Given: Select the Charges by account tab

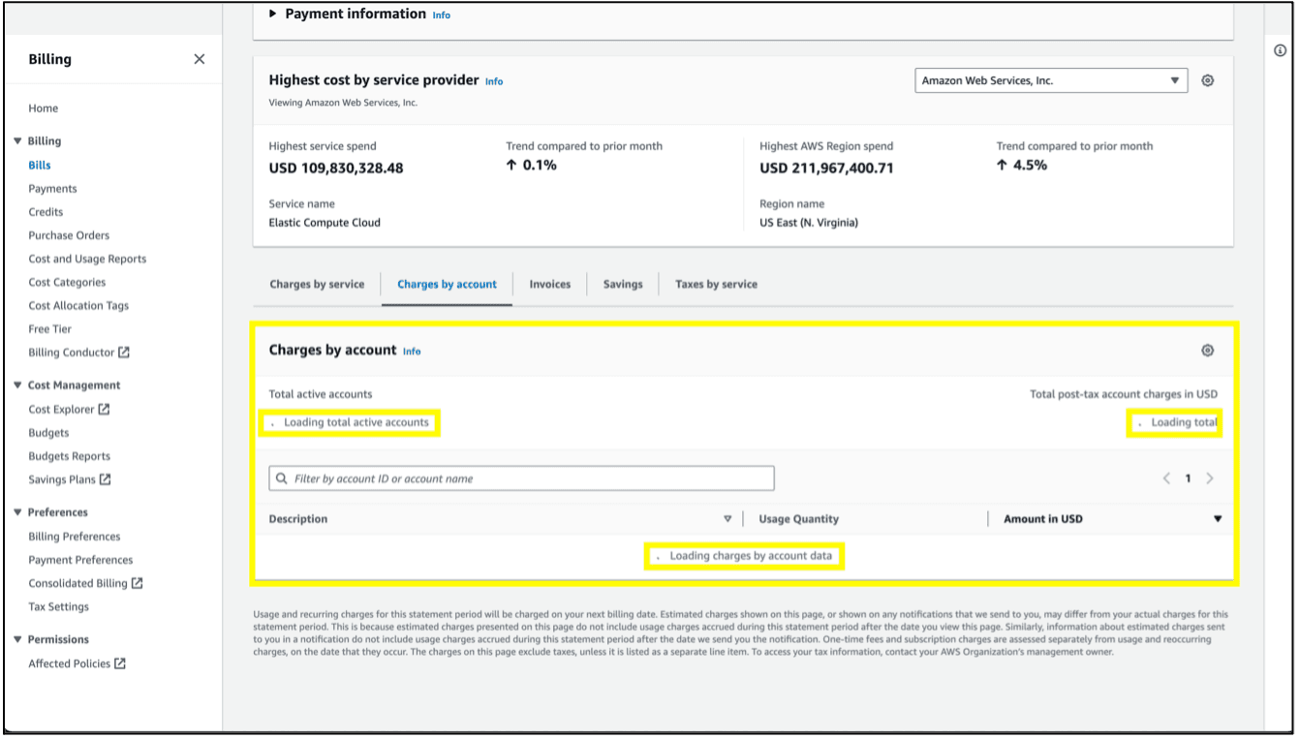Looking at the screenshot, I should tap(447, 285).
